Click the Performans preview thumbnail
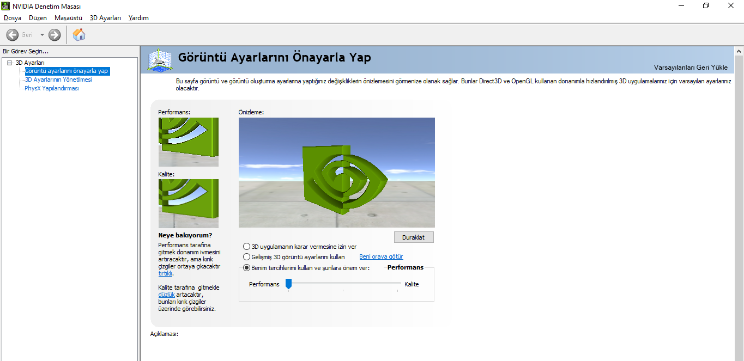The width and height of the screenshot is (744, 361). click(x=189, y=142)
